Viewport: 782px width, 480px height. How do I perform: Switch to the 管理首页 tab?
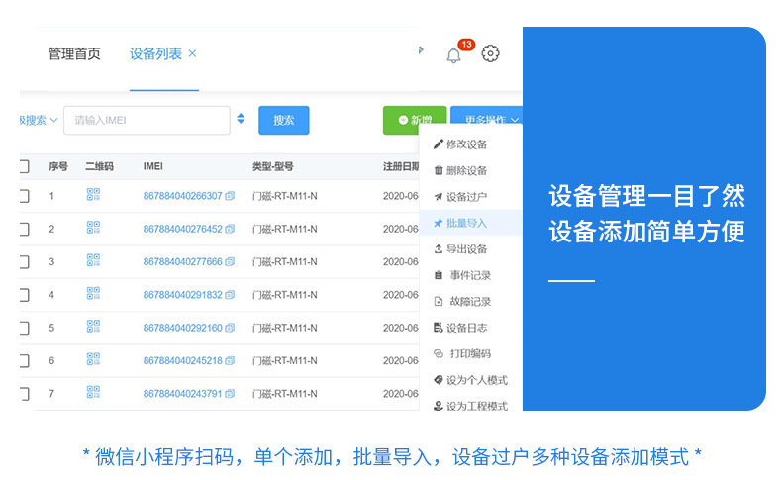[x=74, y=53]
